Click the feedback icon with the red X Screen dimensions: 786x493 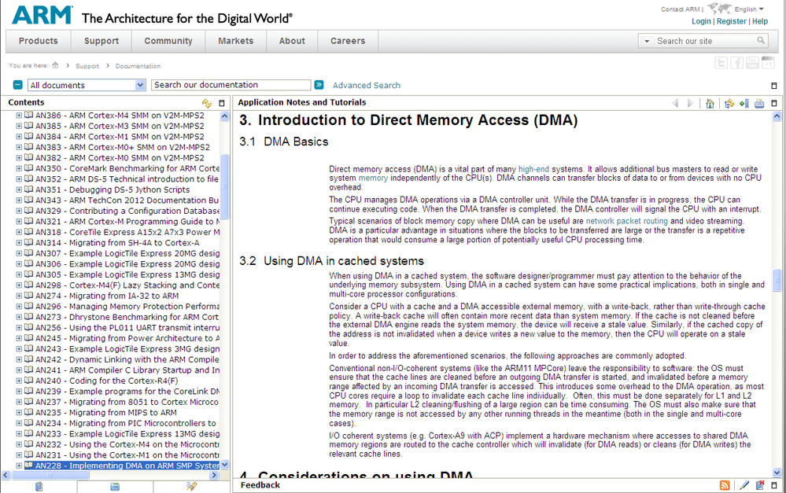click(x=760, y=485)
